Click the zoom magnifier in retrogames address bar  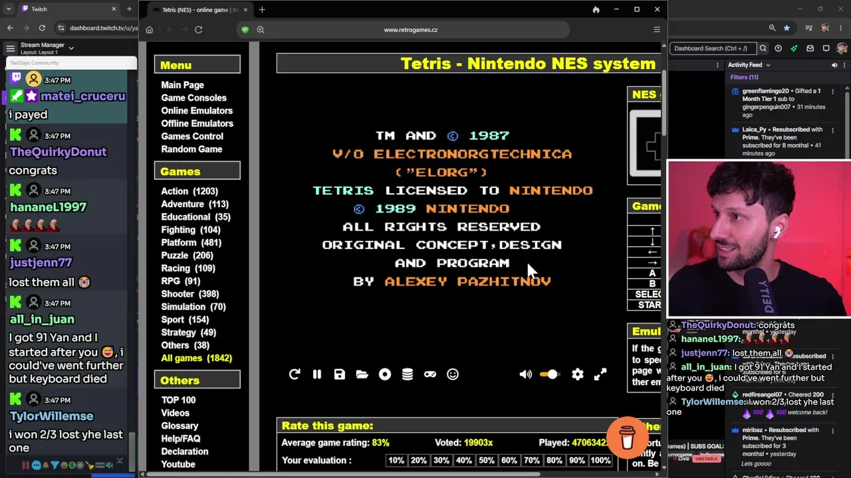261,30
